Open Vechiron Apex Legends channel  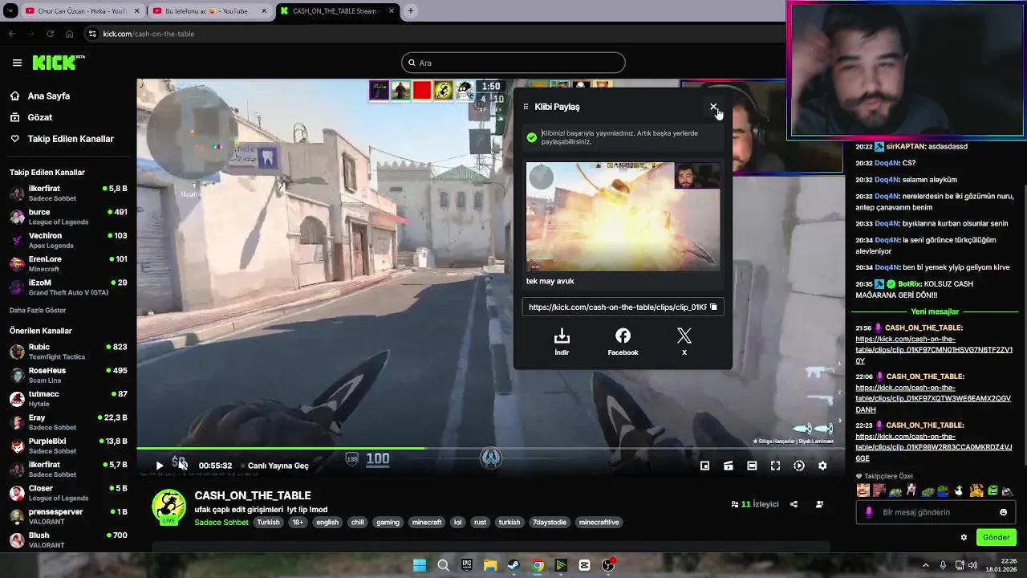pyautogui.click(x=68, y=240)
